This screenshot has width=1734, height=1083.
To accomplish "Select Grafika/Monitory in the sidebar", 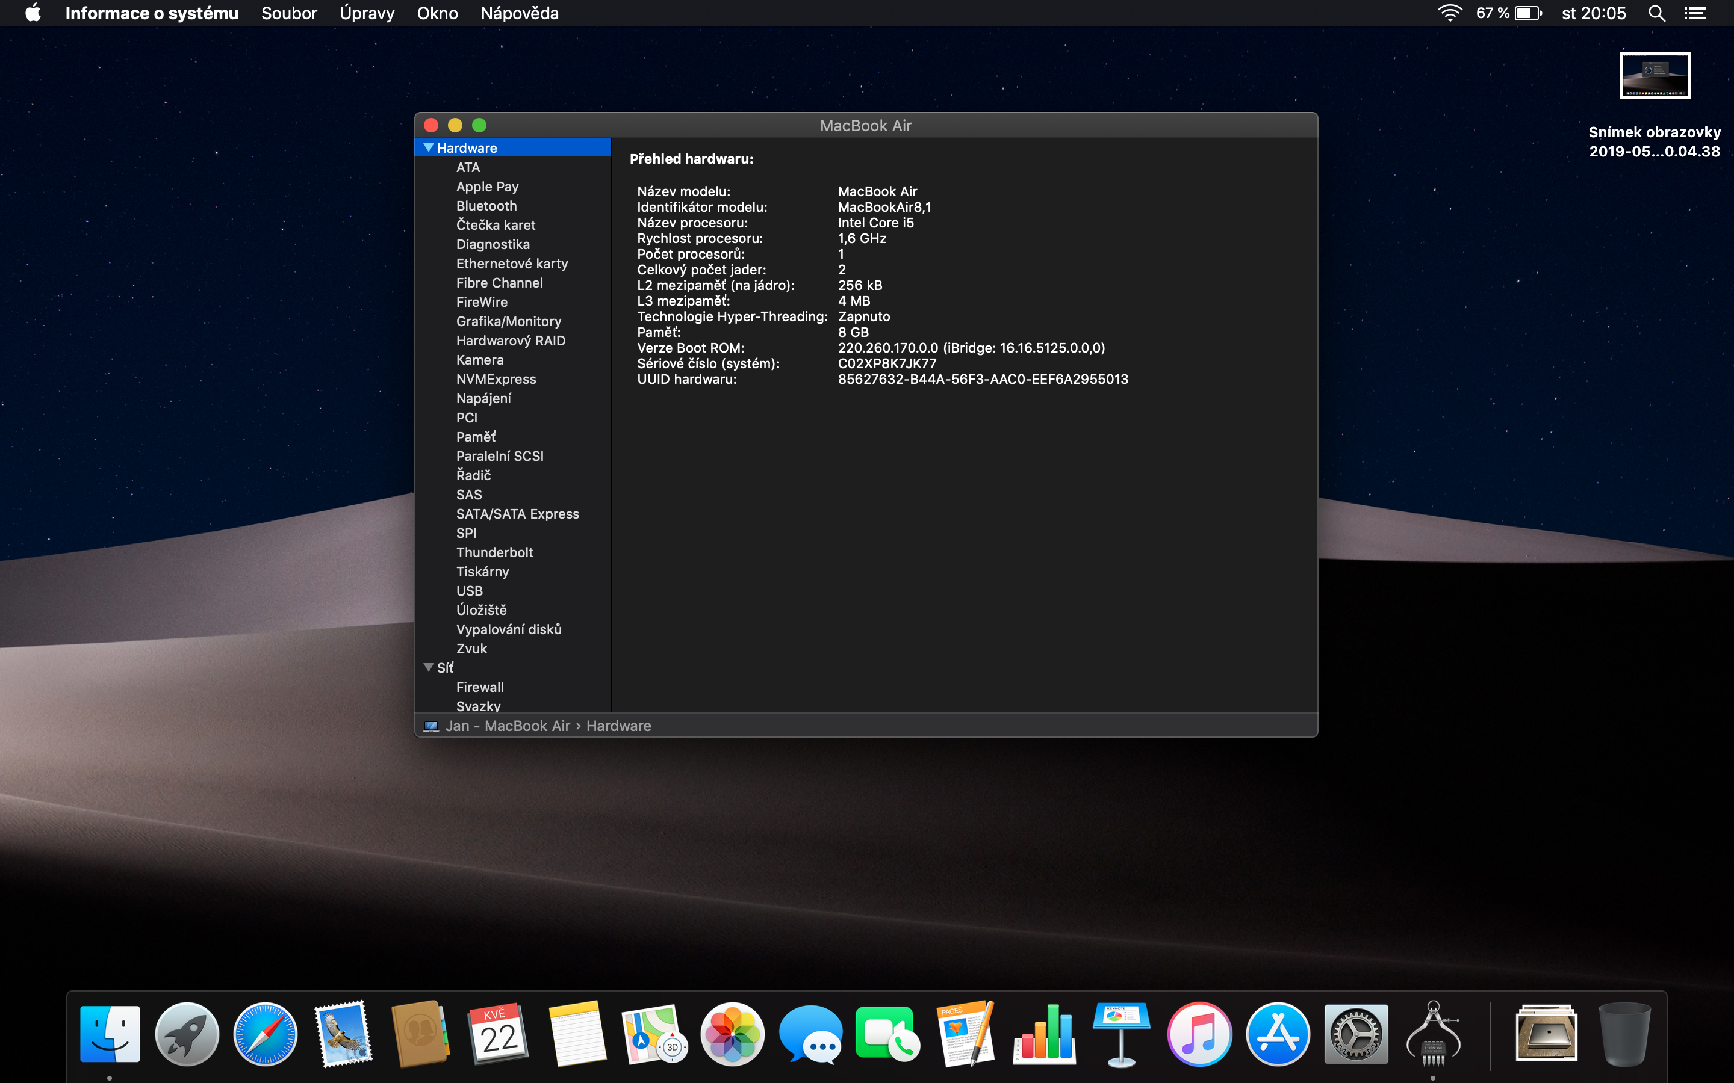I will click(x=508, y=322).
